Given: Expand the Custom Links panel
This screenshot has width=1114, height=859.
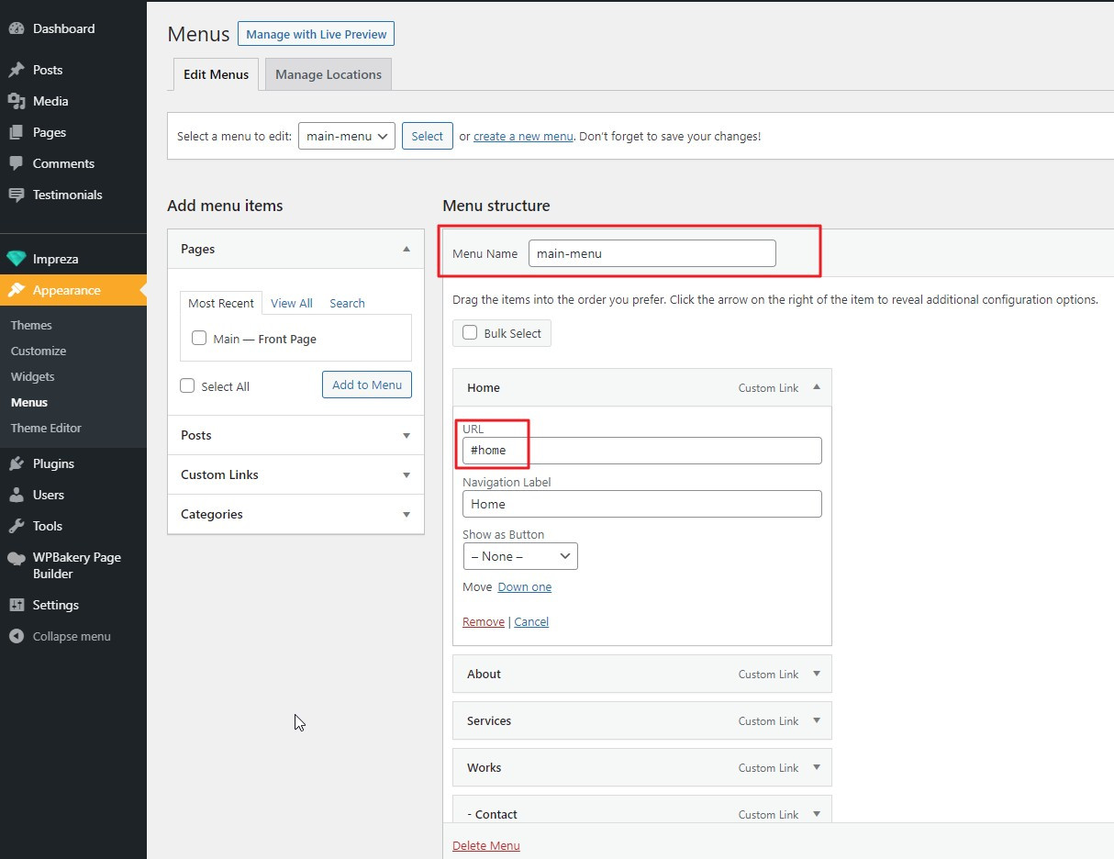Looking at the screenshot, I should click(295, 474).
